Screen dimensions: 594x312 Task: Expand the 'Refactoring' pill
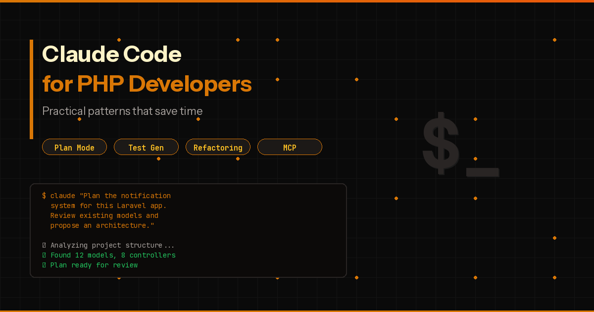(218, 147)
